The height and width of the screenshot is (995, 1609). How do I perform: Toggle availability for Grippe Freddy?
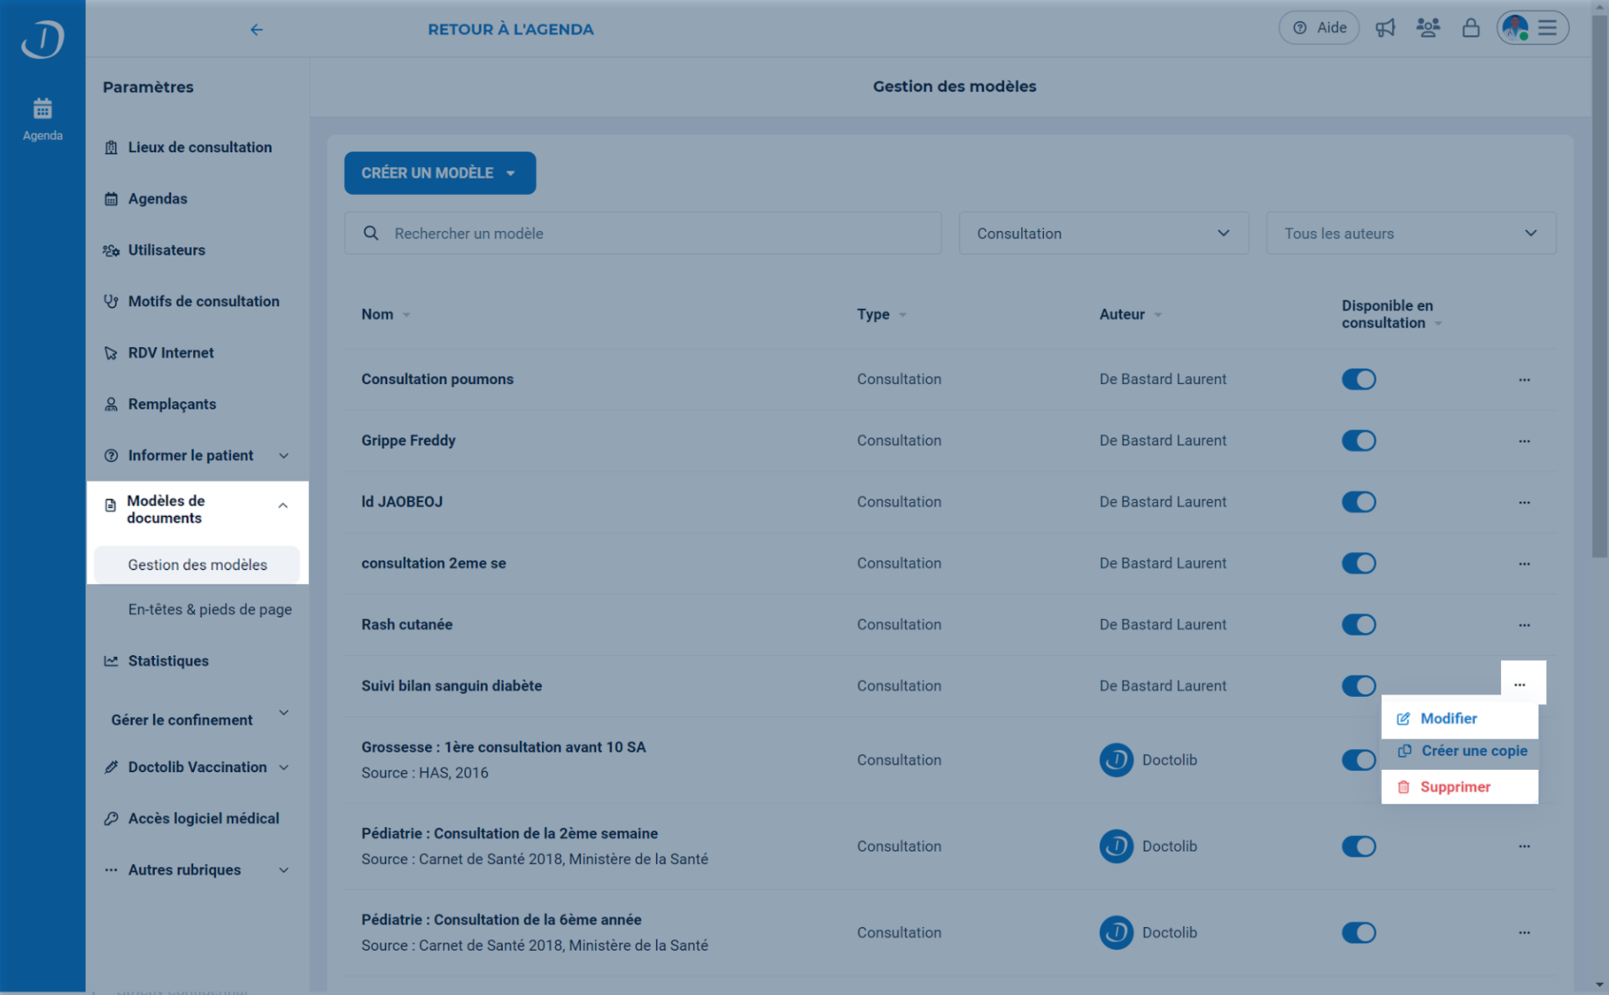1358,441
